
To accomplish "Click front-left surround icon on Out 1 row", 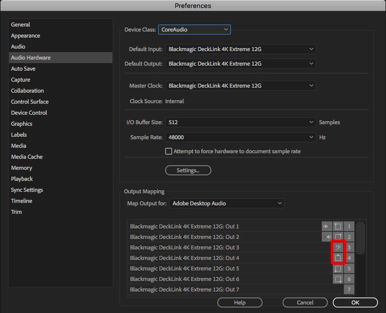I will (338, 226).
